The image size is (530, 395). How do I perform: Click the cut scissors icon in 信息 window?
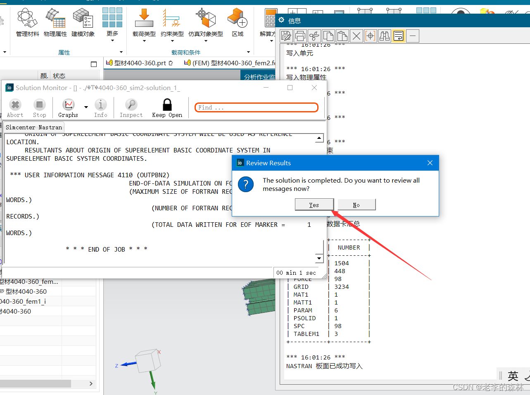[x=314, y=36]
